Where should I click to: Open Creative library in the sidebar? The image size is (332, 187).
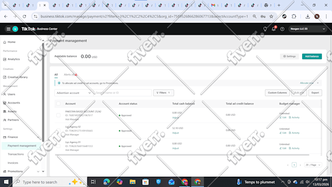pyautogui.click(x=18, y=77)
